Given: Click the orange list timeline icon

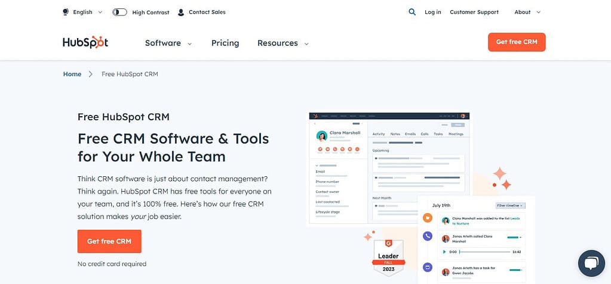Looking at the screenshot, I should [428, 217].
